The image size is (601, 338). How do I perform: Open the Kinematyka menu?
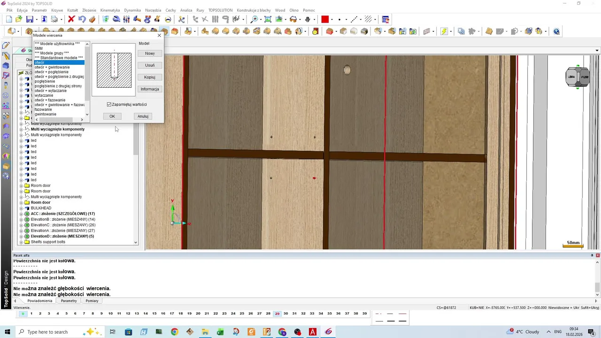point(110,10)
